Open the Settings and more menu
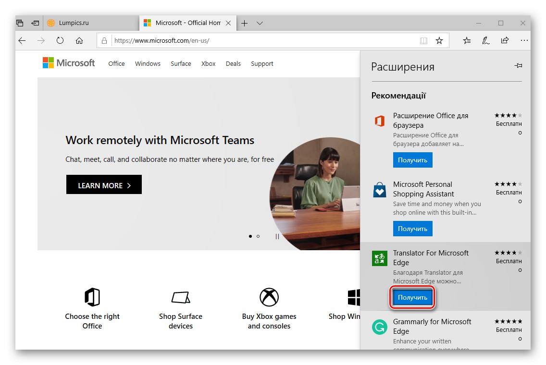The height and width of the screenshot is (365, 546). [524, 41]
